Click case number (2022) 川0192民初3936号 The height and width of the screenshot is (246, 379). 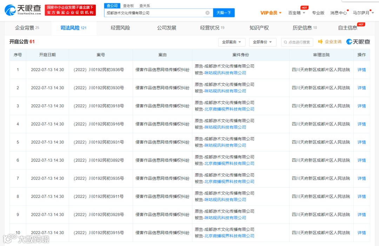(99, 70)
